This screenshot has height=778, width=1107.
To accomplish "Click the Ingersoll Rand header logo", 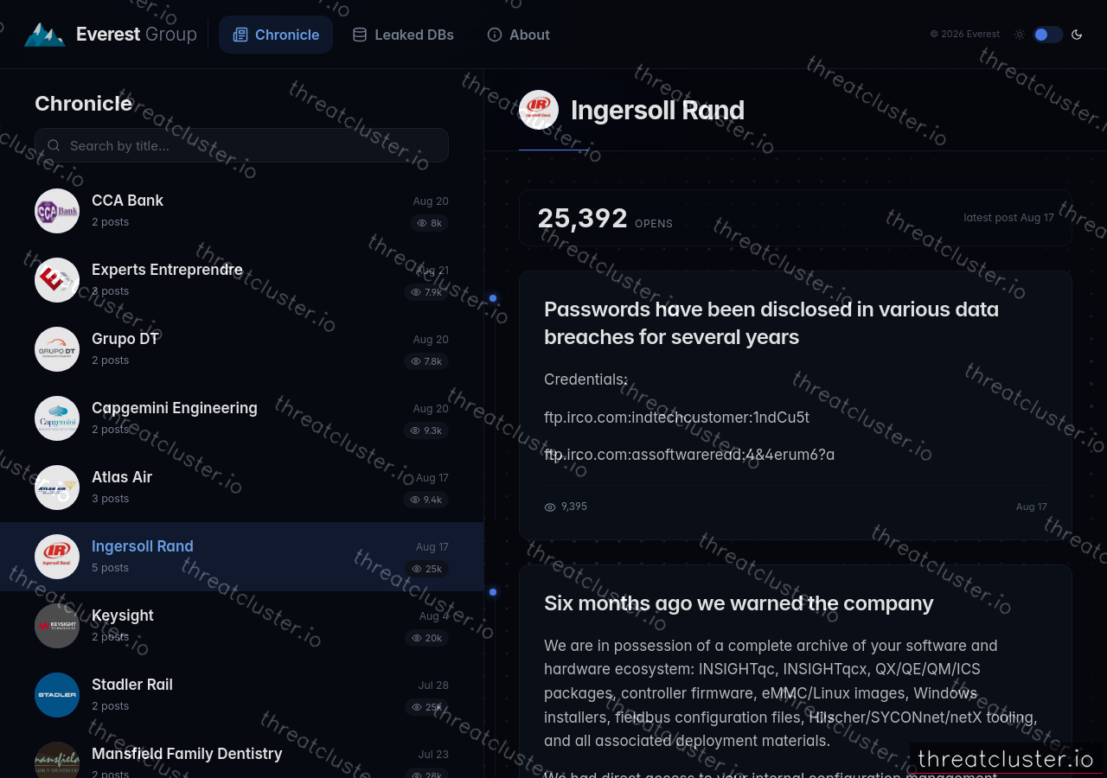I will [x=539, y=110].
